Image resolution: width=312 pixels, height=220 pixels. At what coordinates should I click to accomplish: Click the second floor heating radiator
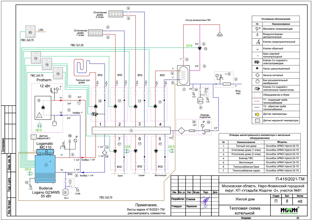pyautogui.click(x=116, y=14)
